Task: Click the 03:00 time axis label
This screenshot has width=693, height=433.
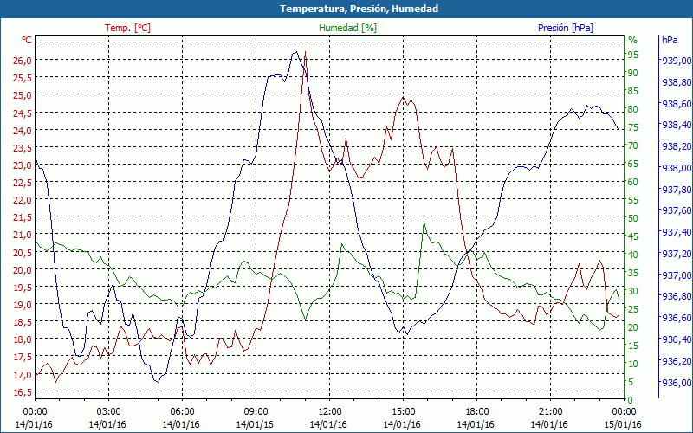Action: coord(109,411)
